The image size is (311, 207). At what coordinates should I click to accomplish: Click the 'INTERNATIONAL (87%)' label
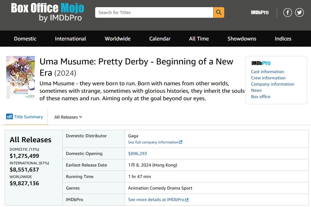pos(29,163)
